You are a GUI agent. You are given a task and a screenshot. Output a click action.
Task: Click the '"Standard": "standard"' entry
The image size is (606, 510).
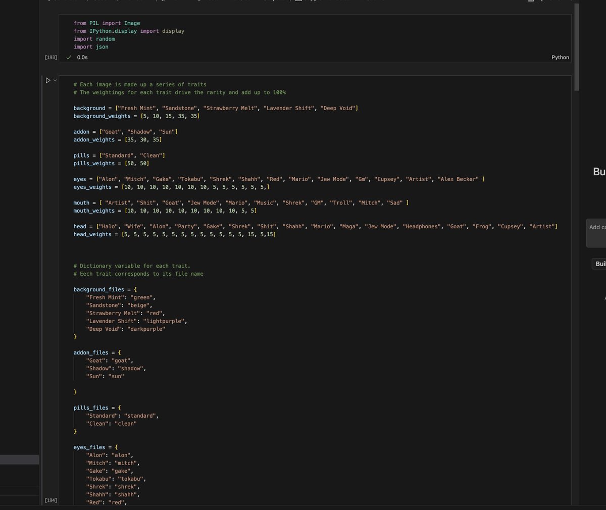[x=123, y=416]
